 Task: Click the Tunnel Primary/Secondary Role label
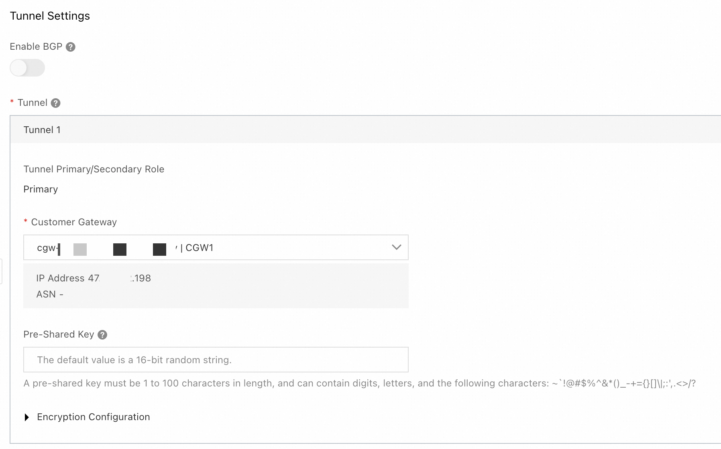[94, 169]
